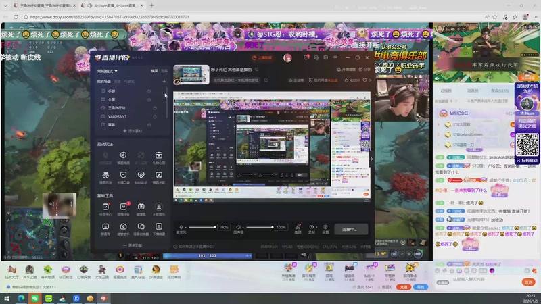Open the 鱼丸夺宝 activity icon
The height and width of the screenshot is (304, 541).
click(138, 272)
